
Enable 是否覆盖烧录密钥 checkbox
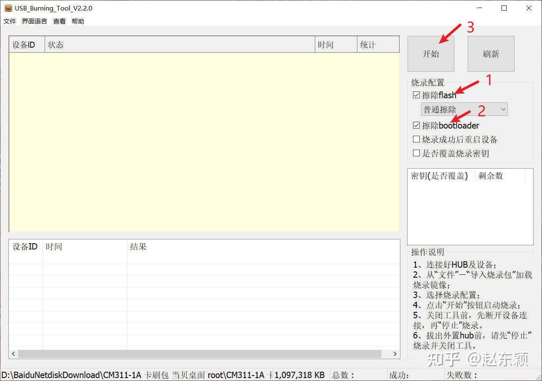pos(416,153)
